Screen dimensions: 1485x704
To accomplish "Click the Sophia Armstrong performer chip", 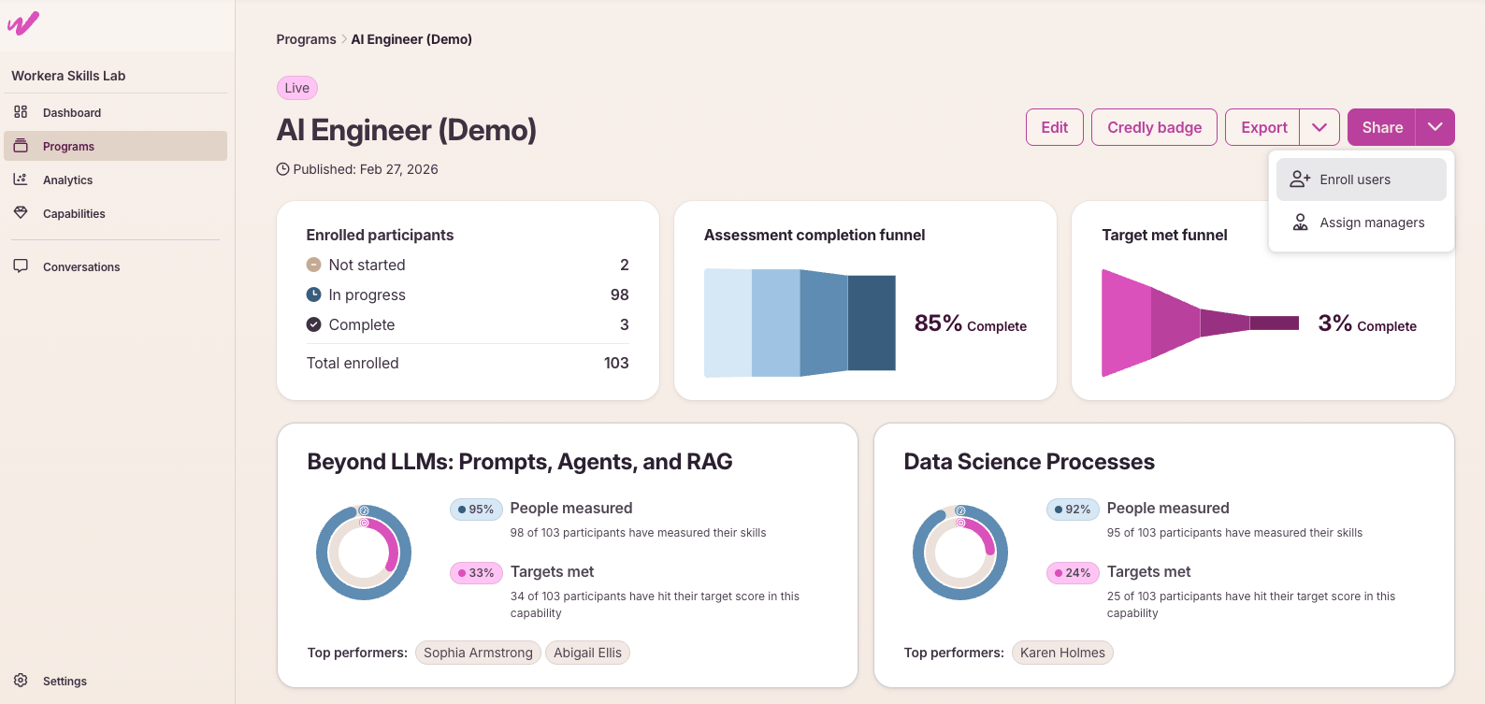I will coord(478,653).
